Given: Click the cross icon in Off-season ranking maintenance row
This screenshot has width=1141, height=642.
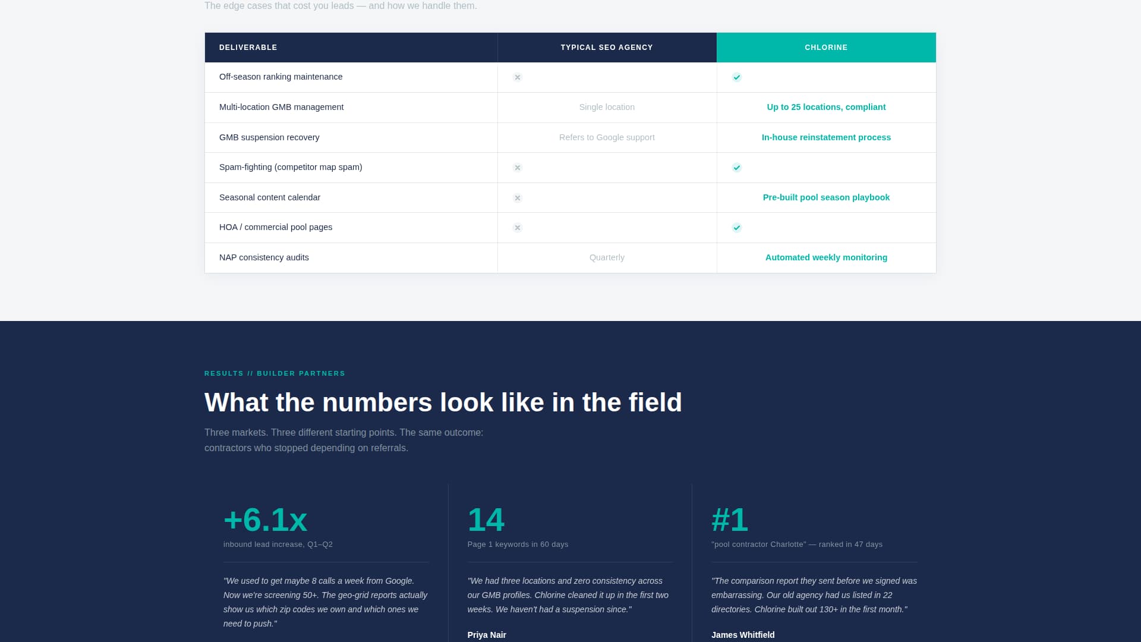Looking at the screenshot, I should click(x=518, y=77).
